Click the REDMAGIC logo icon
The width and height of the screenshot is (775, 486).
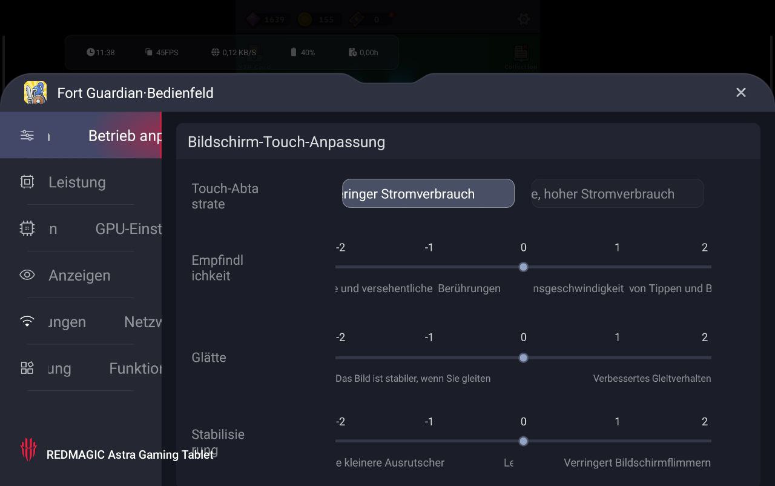(28, 450)
